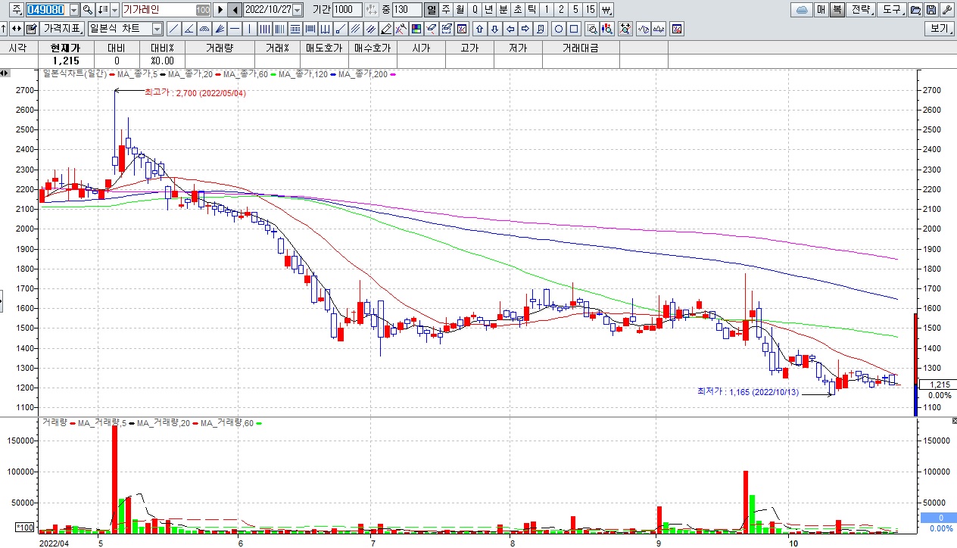Click the edit note icon beside 가격지표
Viewport: 957px width, 548px height.
[x=31, y=29]
